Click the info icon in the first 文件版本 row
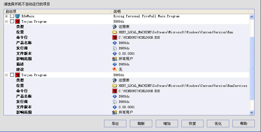 (115, 54)
